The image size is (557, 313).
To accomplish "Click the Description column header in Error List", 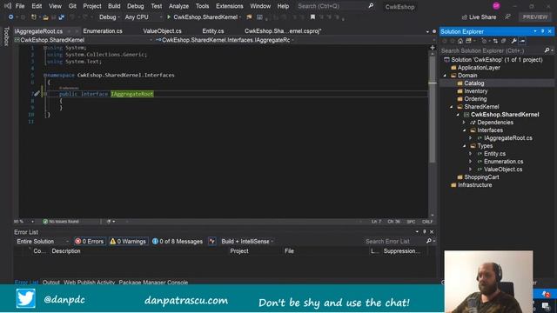I will coord(66,251).
